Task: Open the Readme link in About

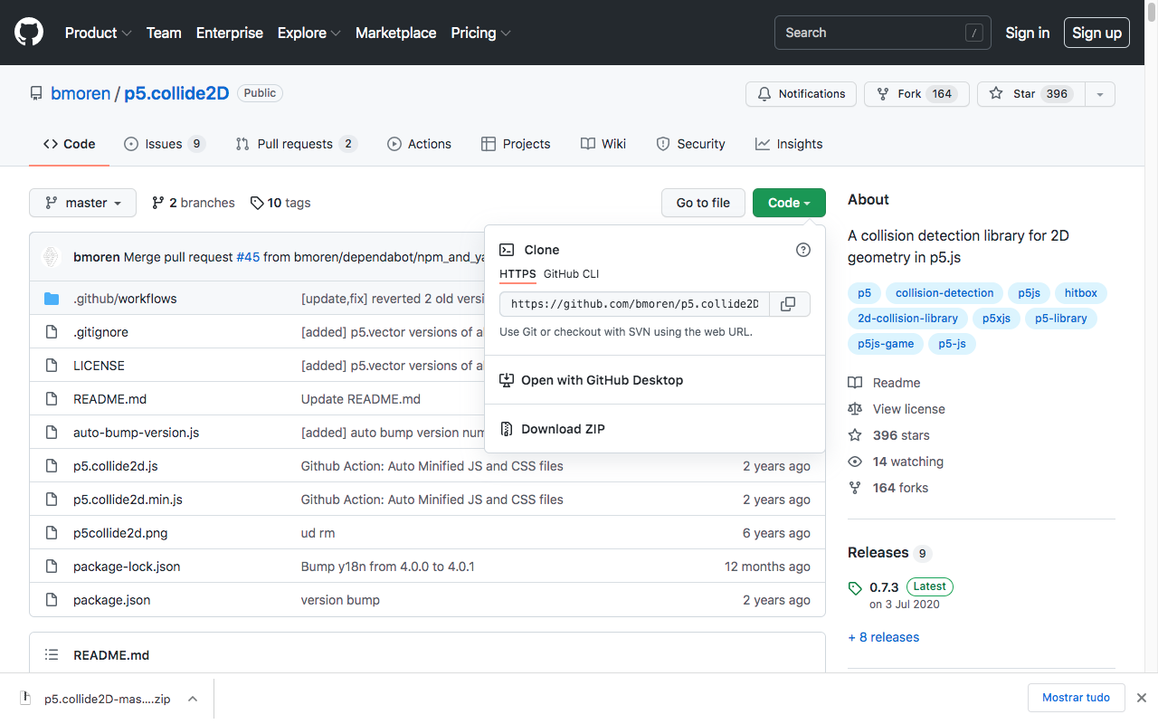Action: pos(884,383)
